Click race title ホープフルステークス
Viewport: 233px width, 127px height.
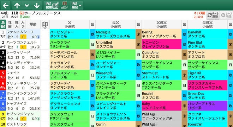[x=42, y=13]
